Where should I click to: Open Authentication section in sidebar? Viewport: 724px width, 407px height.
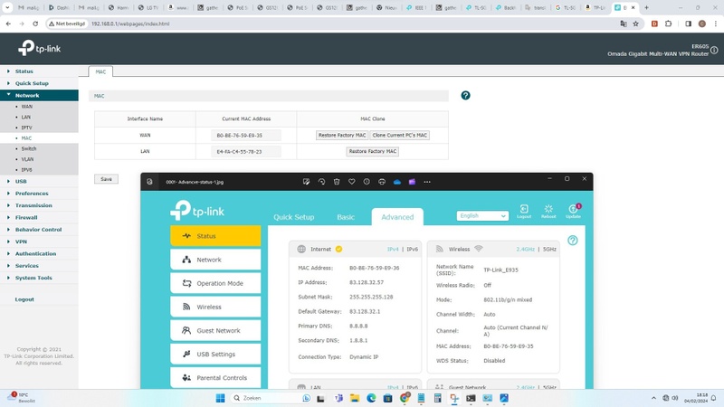pyautogui.click(x=35, y=254)
